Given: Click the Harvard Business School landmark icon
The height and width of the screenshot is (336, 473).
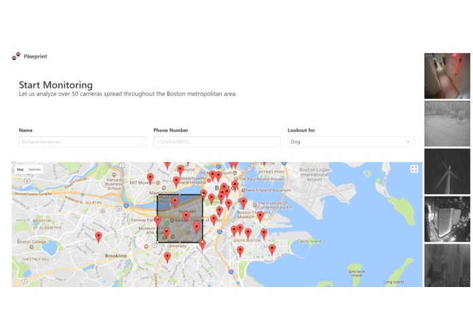Looking at the screenshot, I should pyautogui.click(x=114, y=175).
